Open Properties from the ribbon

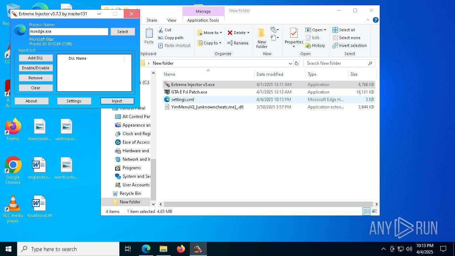coord(294,36)
